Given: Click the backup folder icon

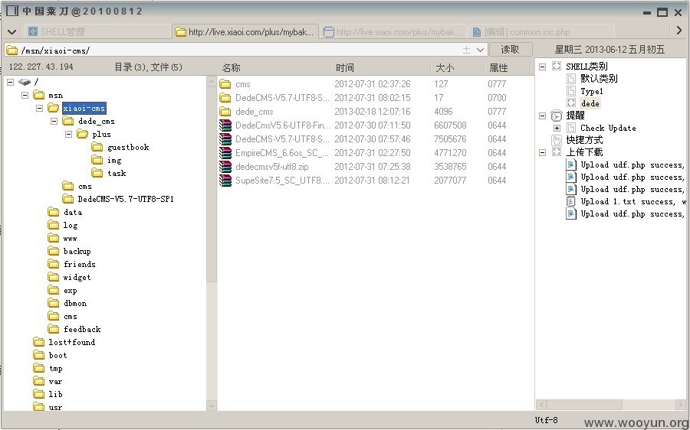Looking at the screenshot, I should pos(53,251).
